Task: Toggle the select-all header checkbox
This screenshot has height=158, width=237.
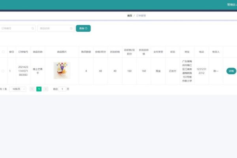Action: 3,52
